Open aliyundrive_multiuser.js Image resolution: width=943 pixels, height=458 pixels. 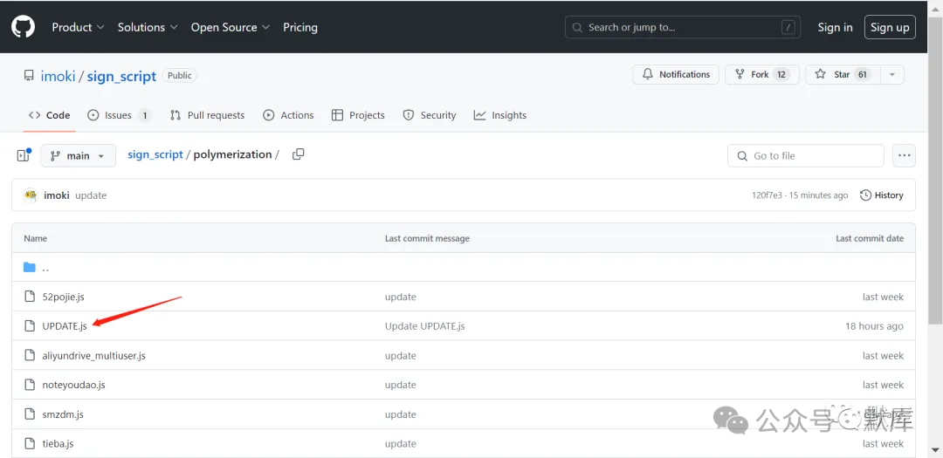(x=93, y=355)
